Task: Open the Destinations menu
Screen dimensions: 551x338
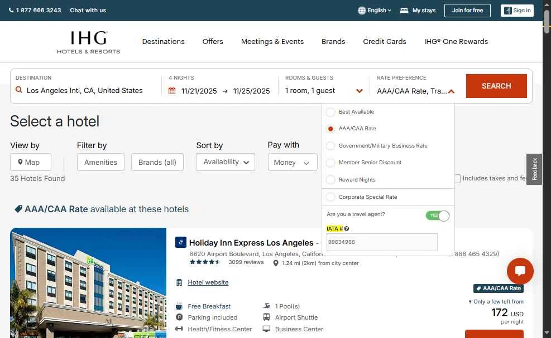Action: 163,41
